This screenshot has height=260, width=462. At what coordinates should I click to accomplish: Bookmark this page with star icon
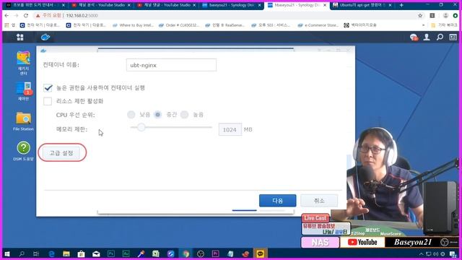pyautogui.click(x=420, y=16)
